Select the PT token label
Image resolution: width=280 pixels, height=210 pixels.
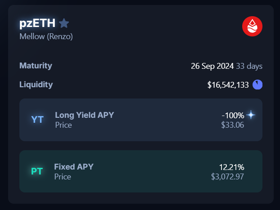click(37, 171)
